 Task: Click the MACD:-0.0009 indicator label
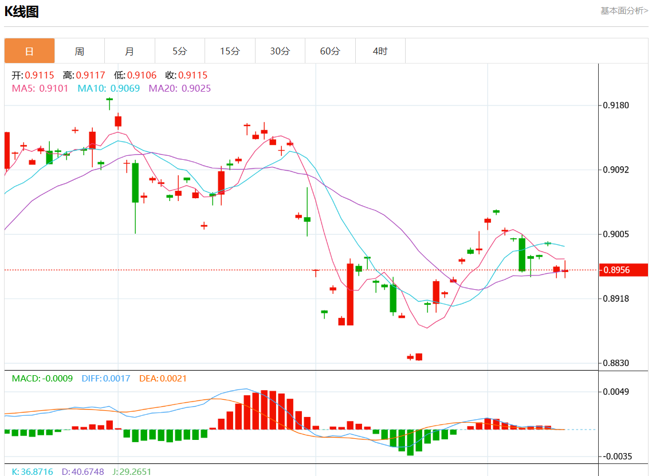click(42, 379)
